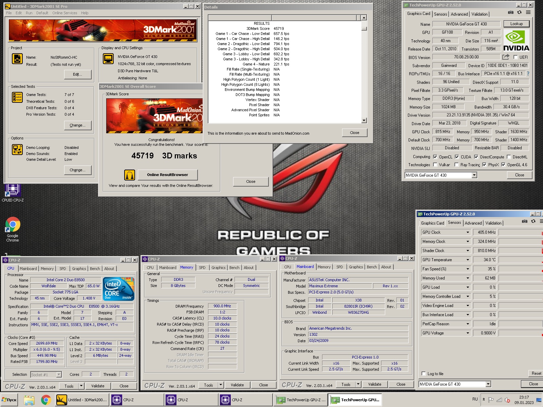The width and height of the screenshot is (543, 407).
Task: Toggle the UEFI checkbox in GPU-Z
Action: 516,57
